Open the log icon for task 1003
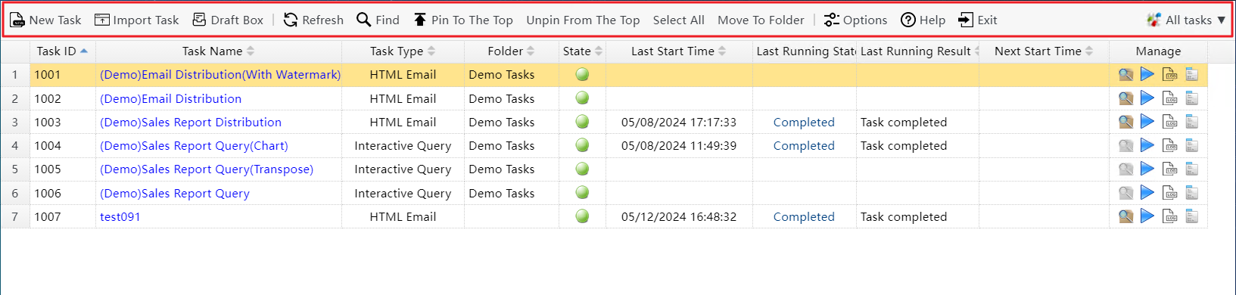The height and width of the screenshot is (295, 1236). (x=1170, y=122)
